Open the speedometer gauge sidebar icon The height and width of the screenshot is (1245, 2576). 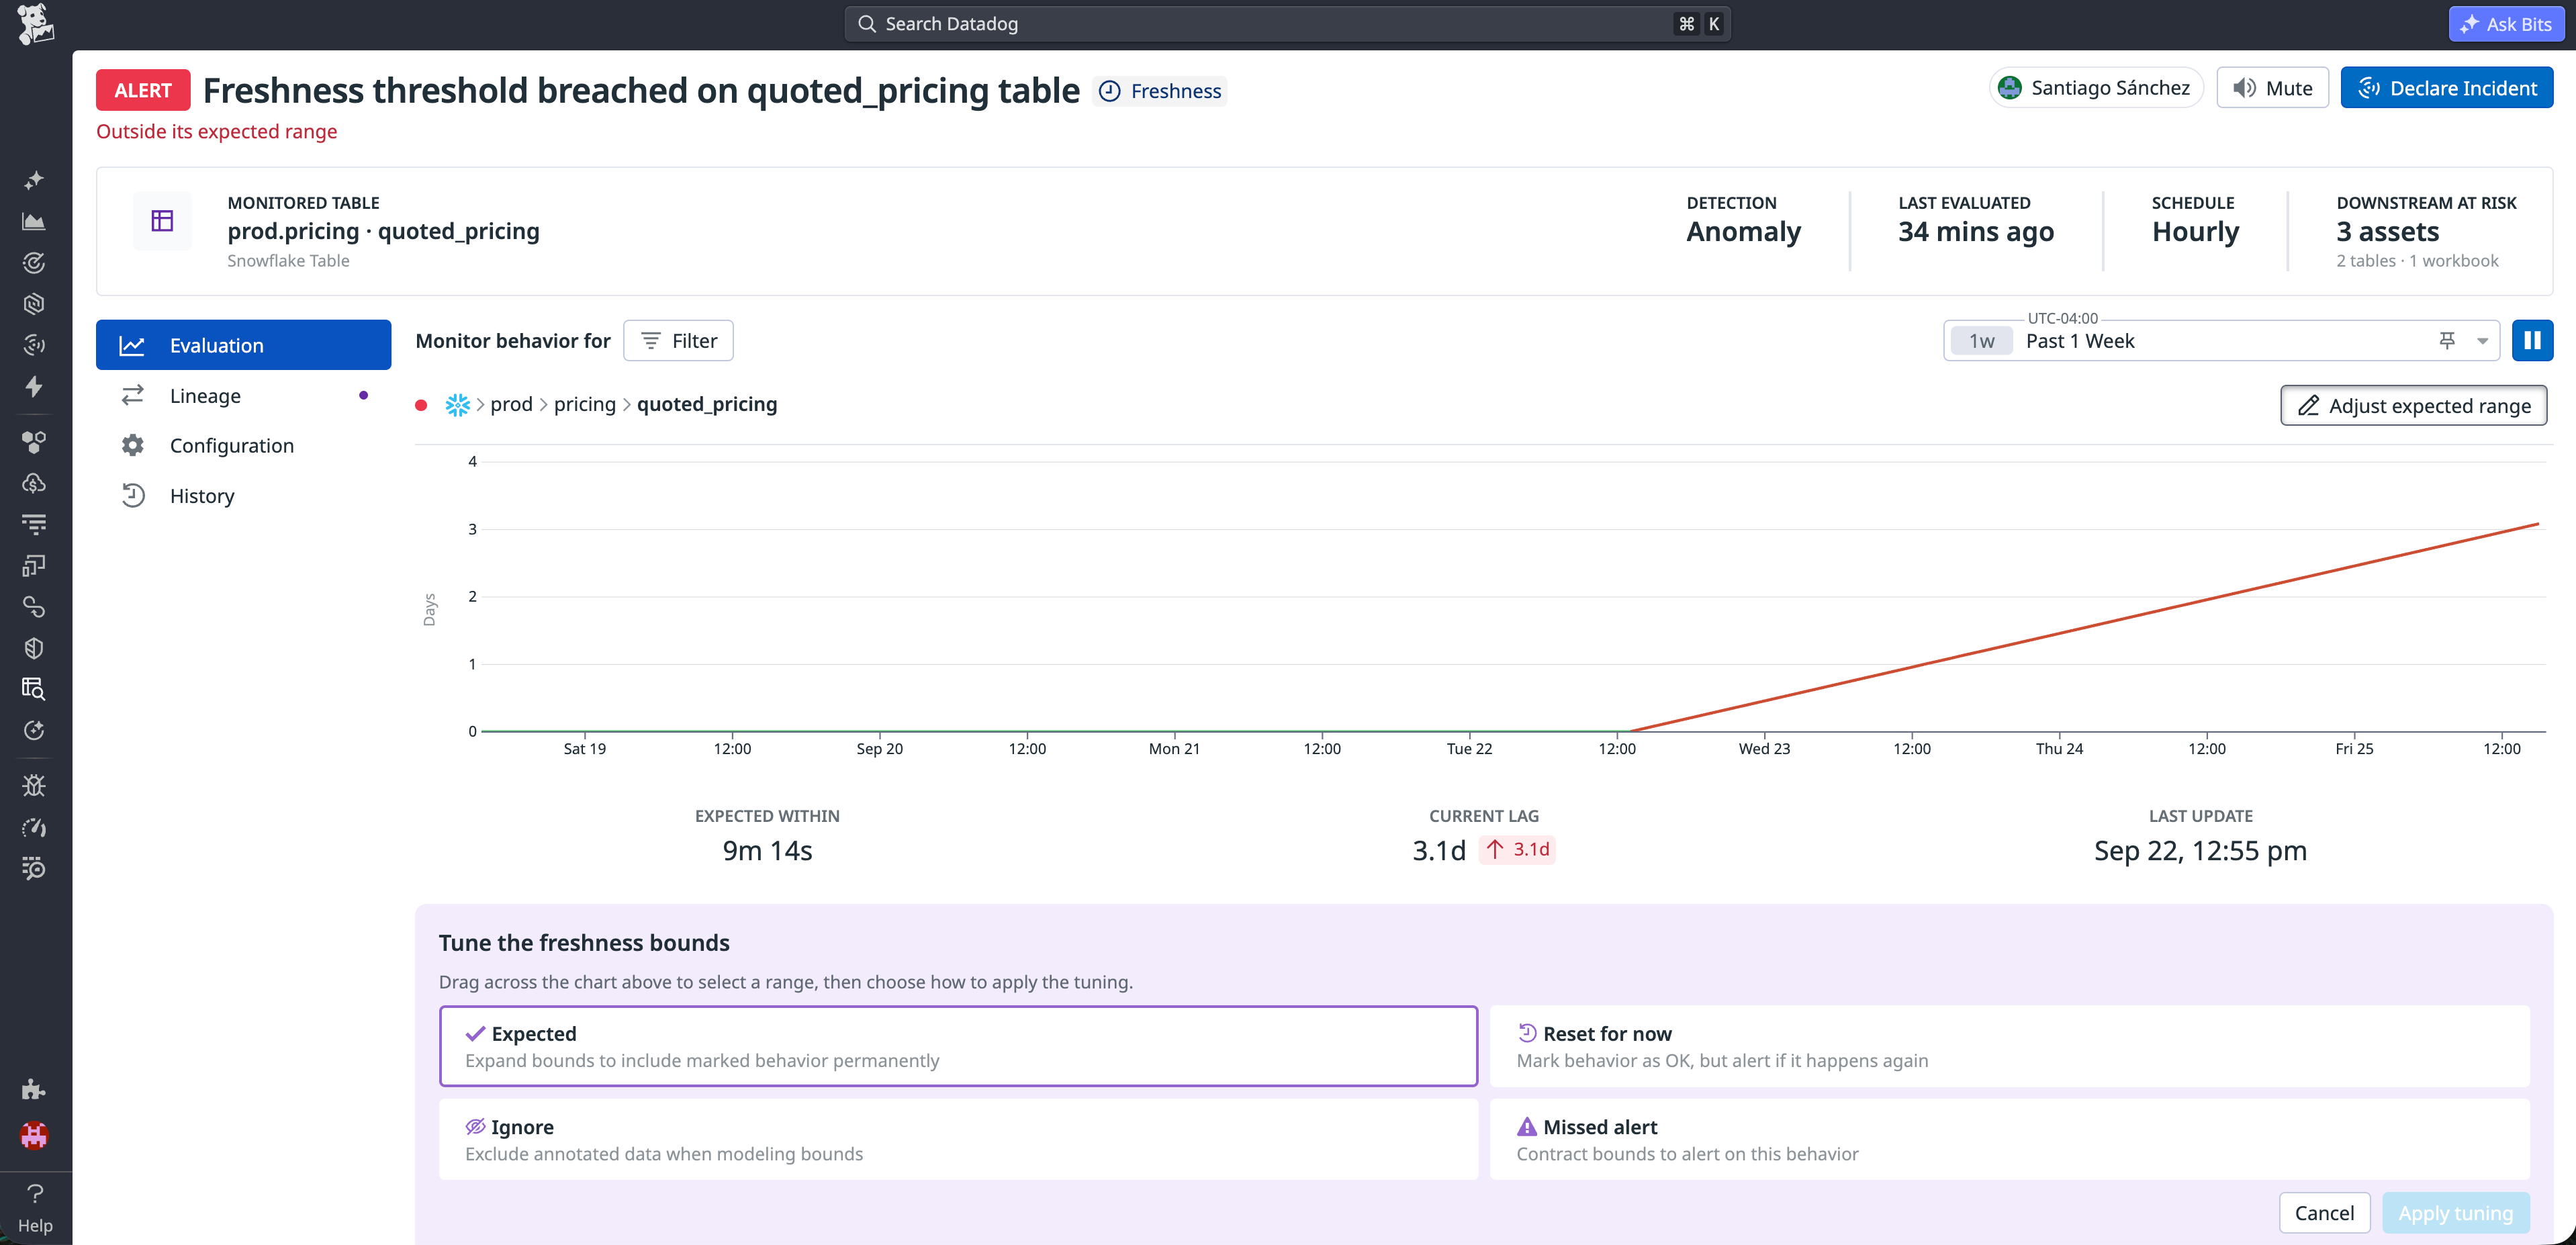click(34, 827)
